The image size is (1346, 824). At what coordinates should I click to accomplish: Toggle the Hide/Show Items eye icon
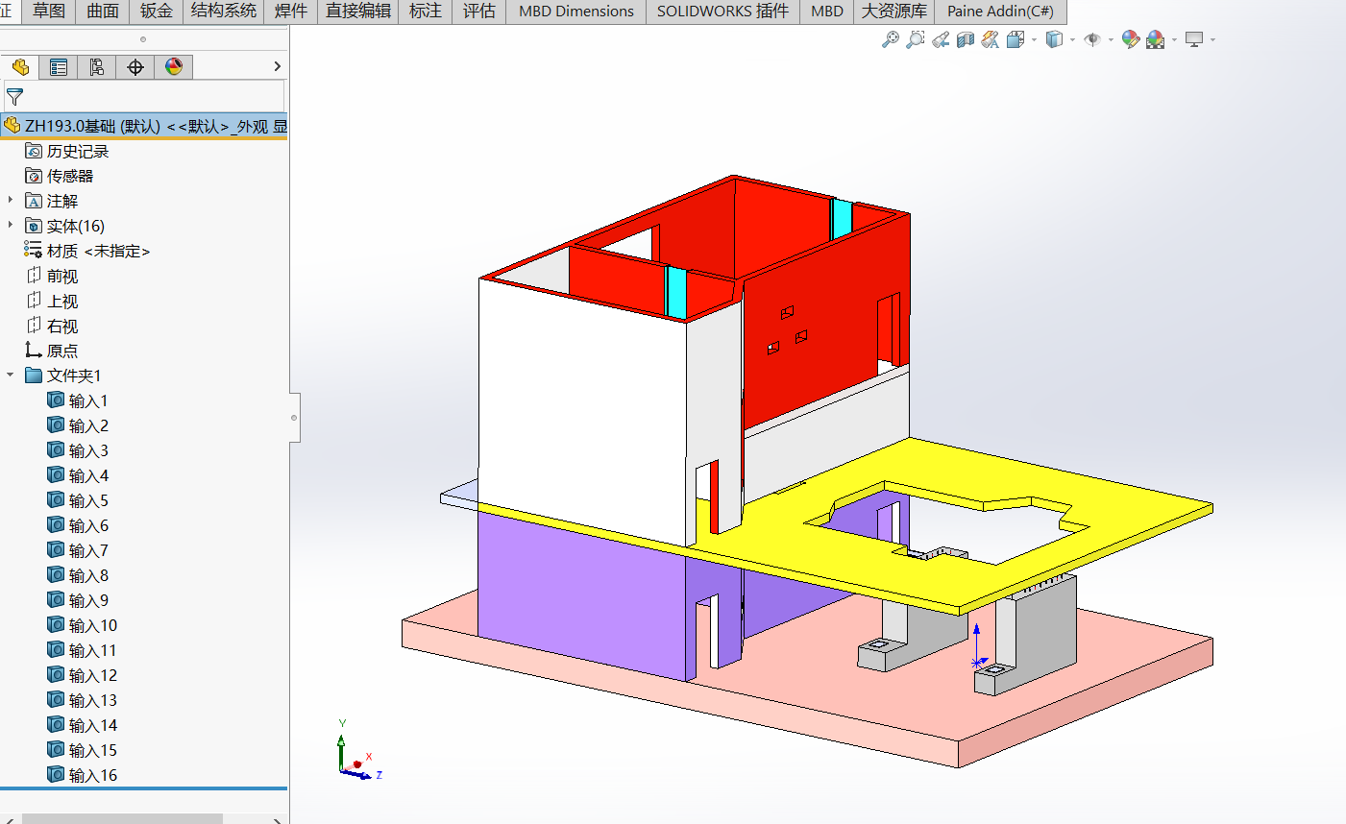[1092, 39]
